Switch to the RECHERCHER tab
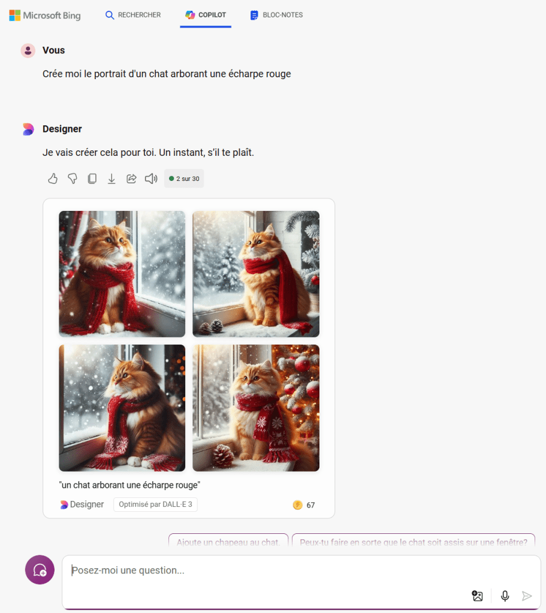Image resolution: width=546 pixels, height=613 pixels. [x=133, y=15]
